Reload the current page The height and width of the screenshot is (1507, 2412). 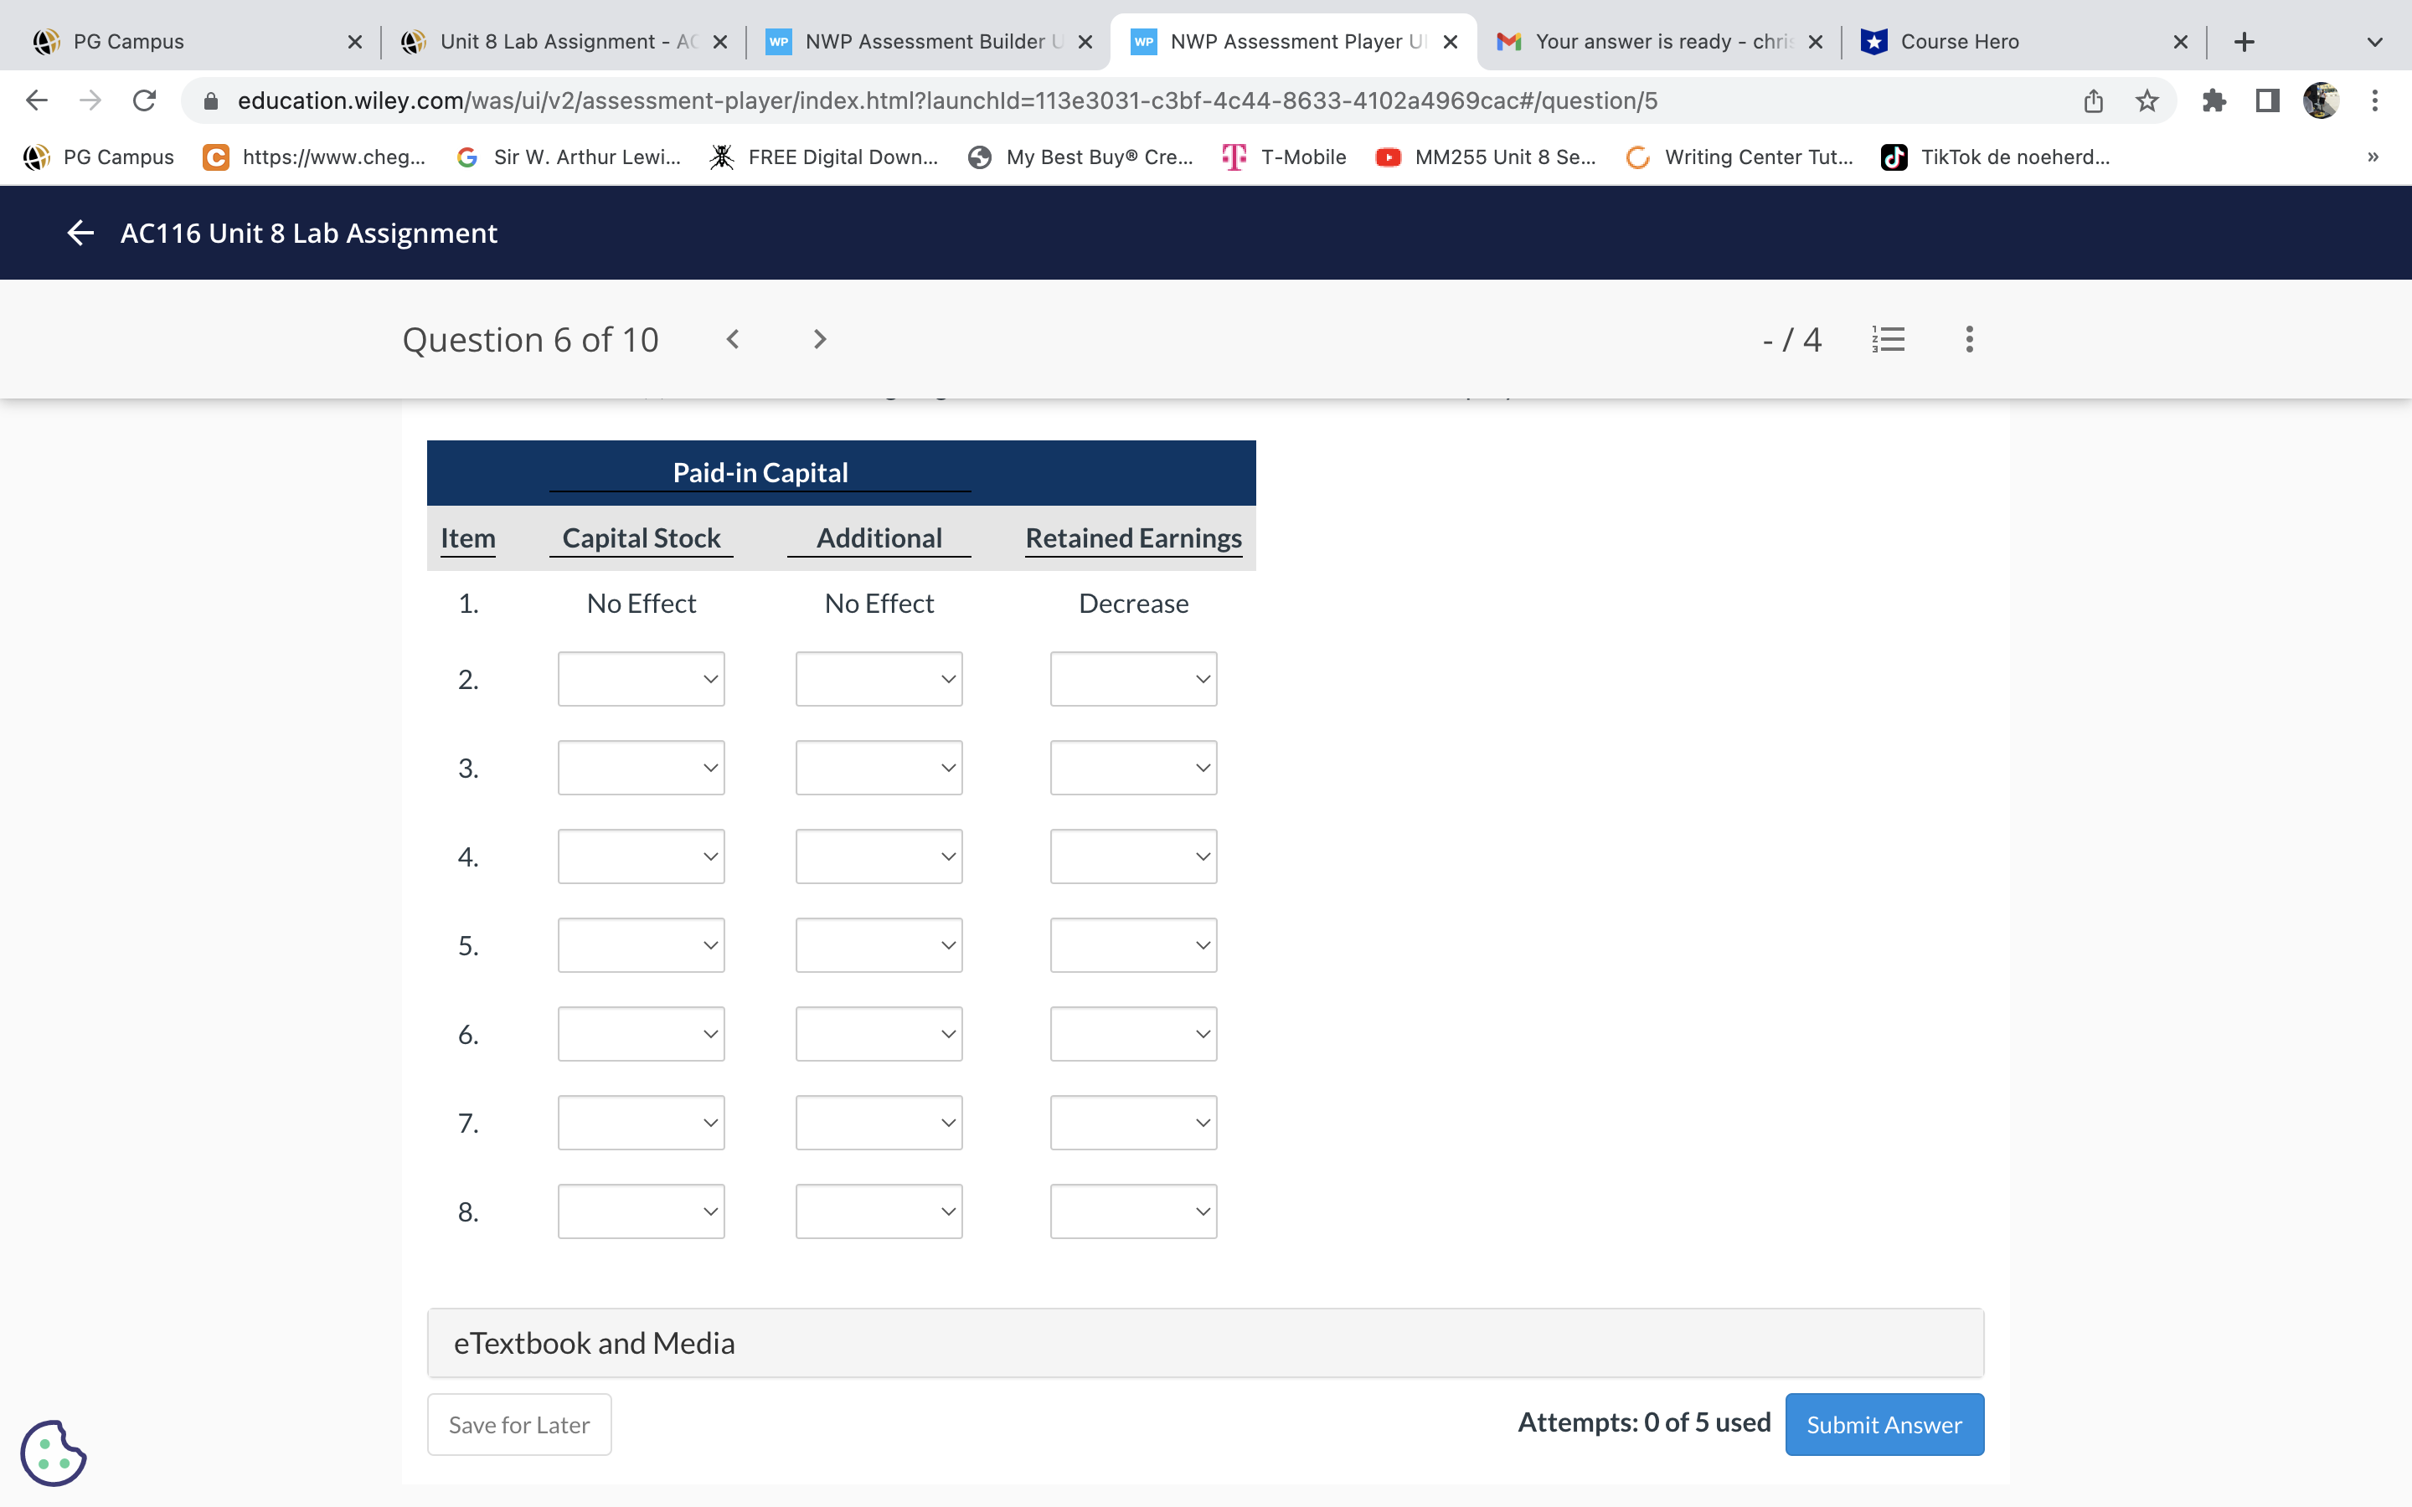coord(145,100)
